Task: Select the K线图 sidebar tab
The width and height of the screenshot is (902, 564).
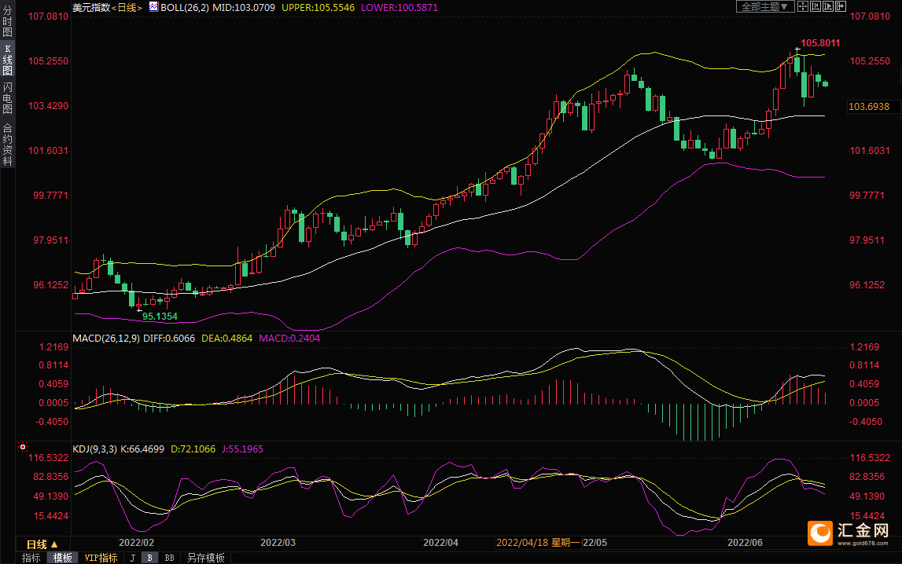Action: pos(8,60)
